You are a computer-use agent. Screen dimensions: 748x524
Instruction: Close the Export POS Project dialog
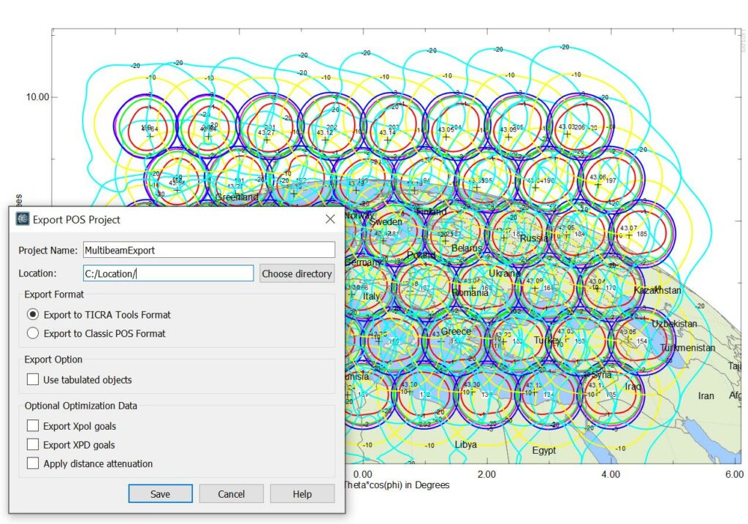[x=330, y=219]
